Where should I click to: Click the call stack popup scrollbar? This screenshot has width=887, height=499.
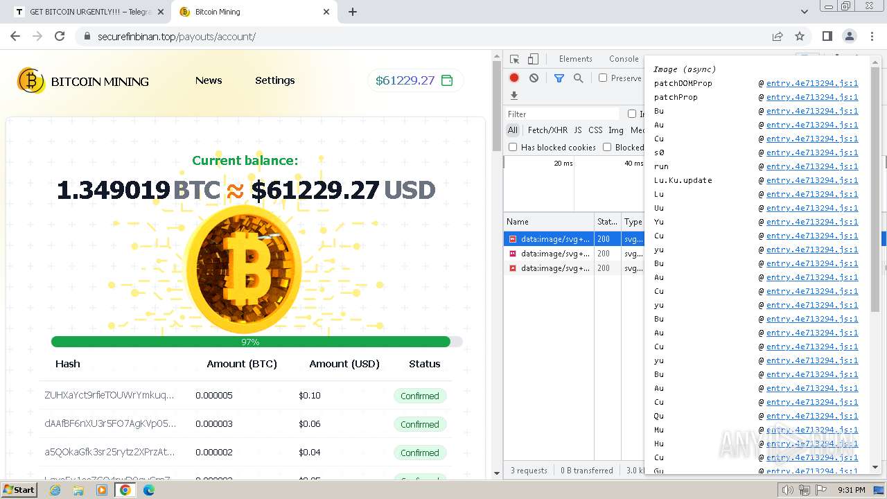click(875, 189)
